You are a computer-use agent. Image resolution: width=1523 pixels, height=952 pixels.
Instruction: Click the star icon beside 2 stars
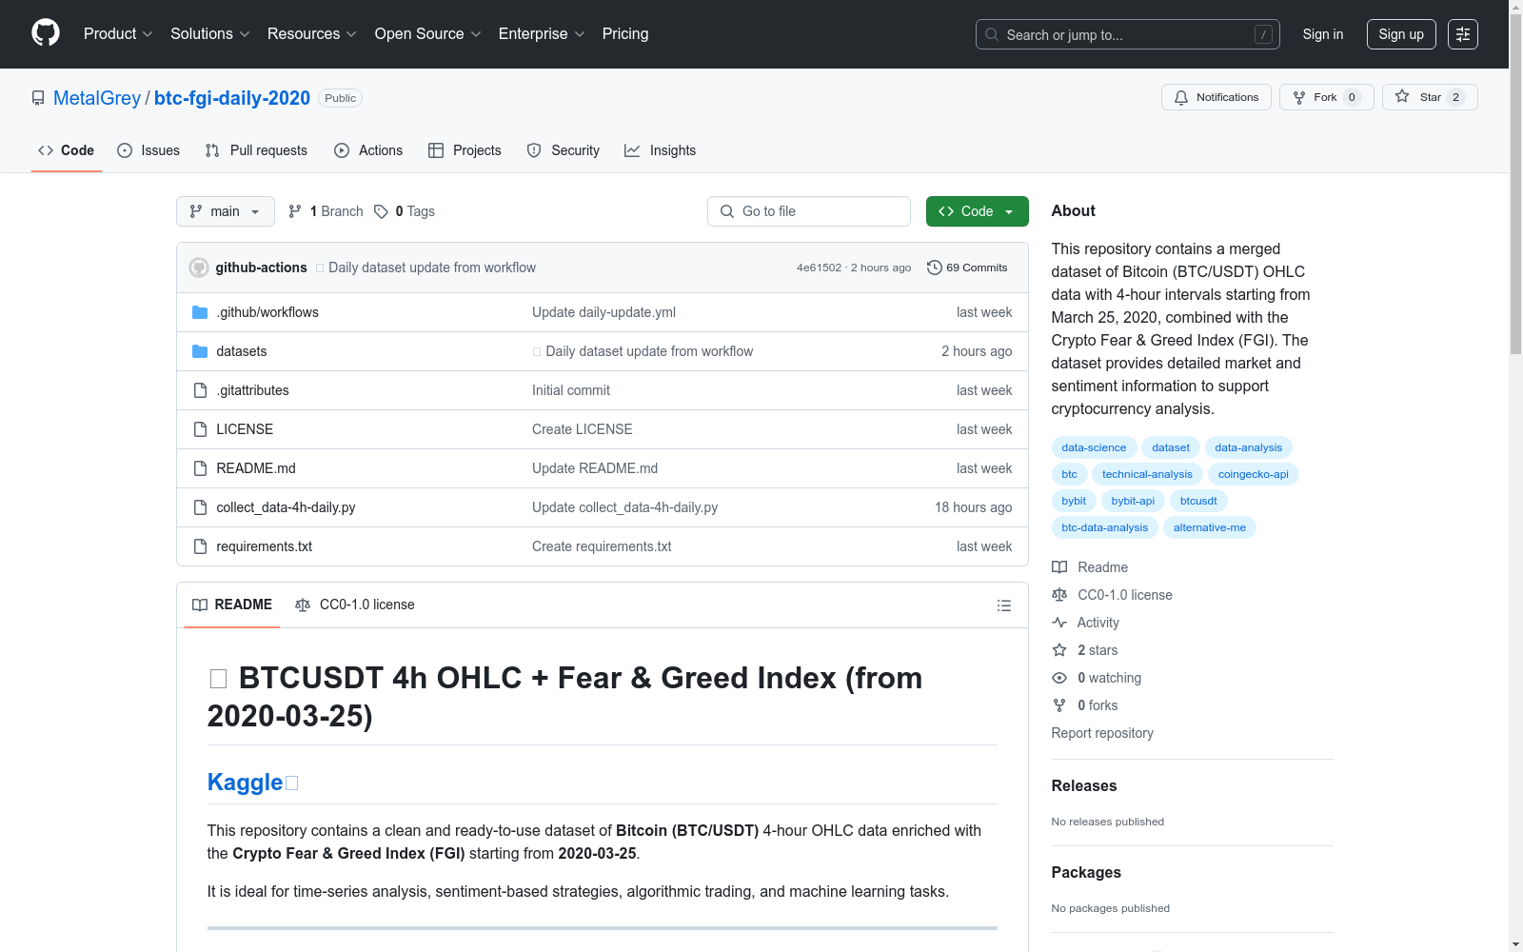(1059, 650)
